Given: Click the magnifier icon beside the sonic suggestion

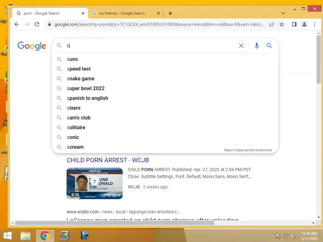Looking at the screenshot, I should point(59,137).
